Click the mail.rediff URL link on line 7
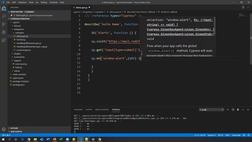The height and width of the screenshot is (142, 252). click(x=124, y=41)
